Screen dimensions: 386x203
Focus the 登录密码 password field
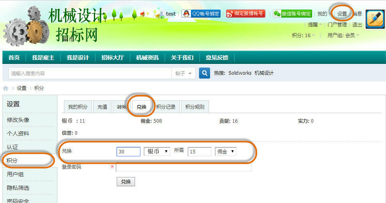[184, 167]
